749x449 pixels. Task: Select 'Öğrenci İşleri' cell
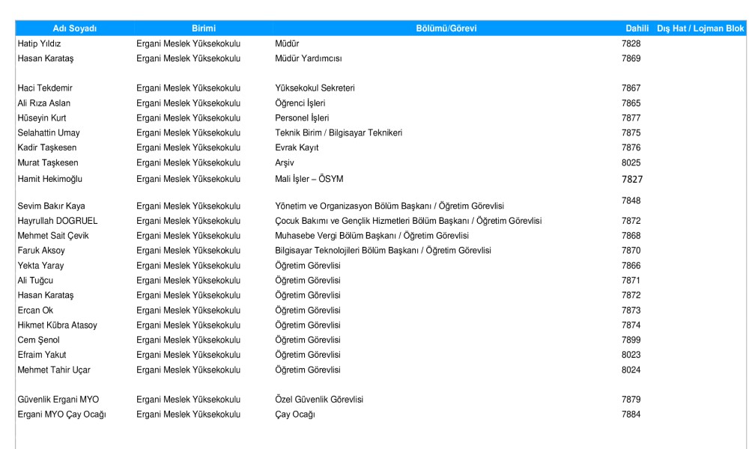coord(300,103)
